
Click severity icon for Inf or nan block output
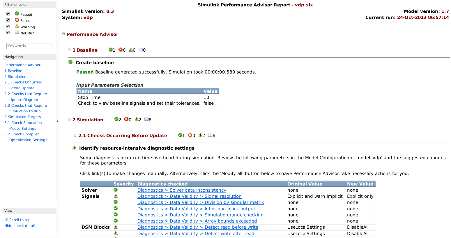(x=116, y=208)
